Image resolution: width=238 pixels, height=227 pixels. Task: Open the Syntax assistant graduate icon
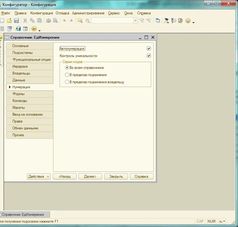coord(166,21)
